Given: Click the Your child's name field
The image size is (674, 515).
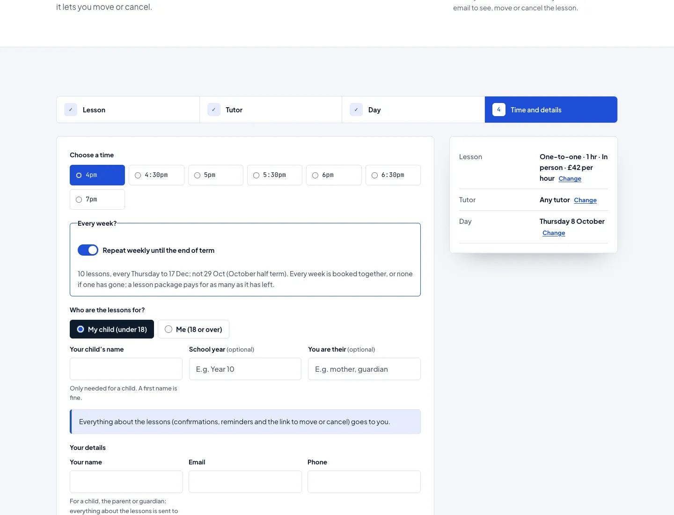Looking at the screenshot, I should (x=126, y=369).
